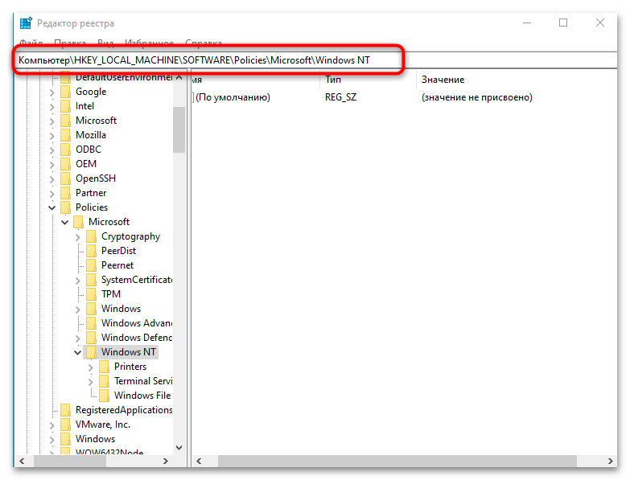The height and width of the screenshot is (480, 630).
Task: Select the Windows Advanced folder icon
Action: 91,323
